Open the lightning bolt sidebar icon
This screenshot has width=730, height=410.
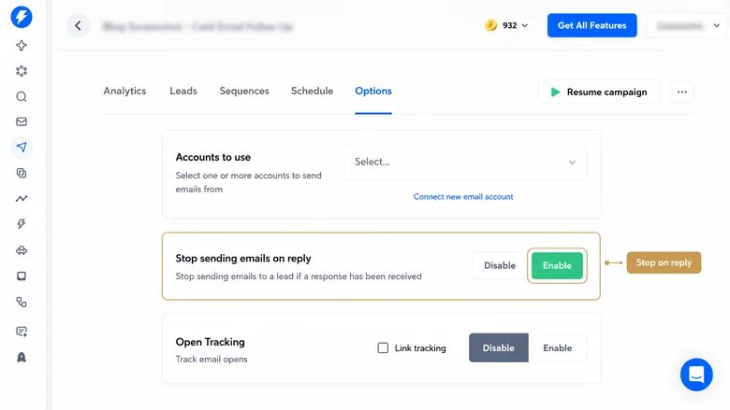pos(22,224)
